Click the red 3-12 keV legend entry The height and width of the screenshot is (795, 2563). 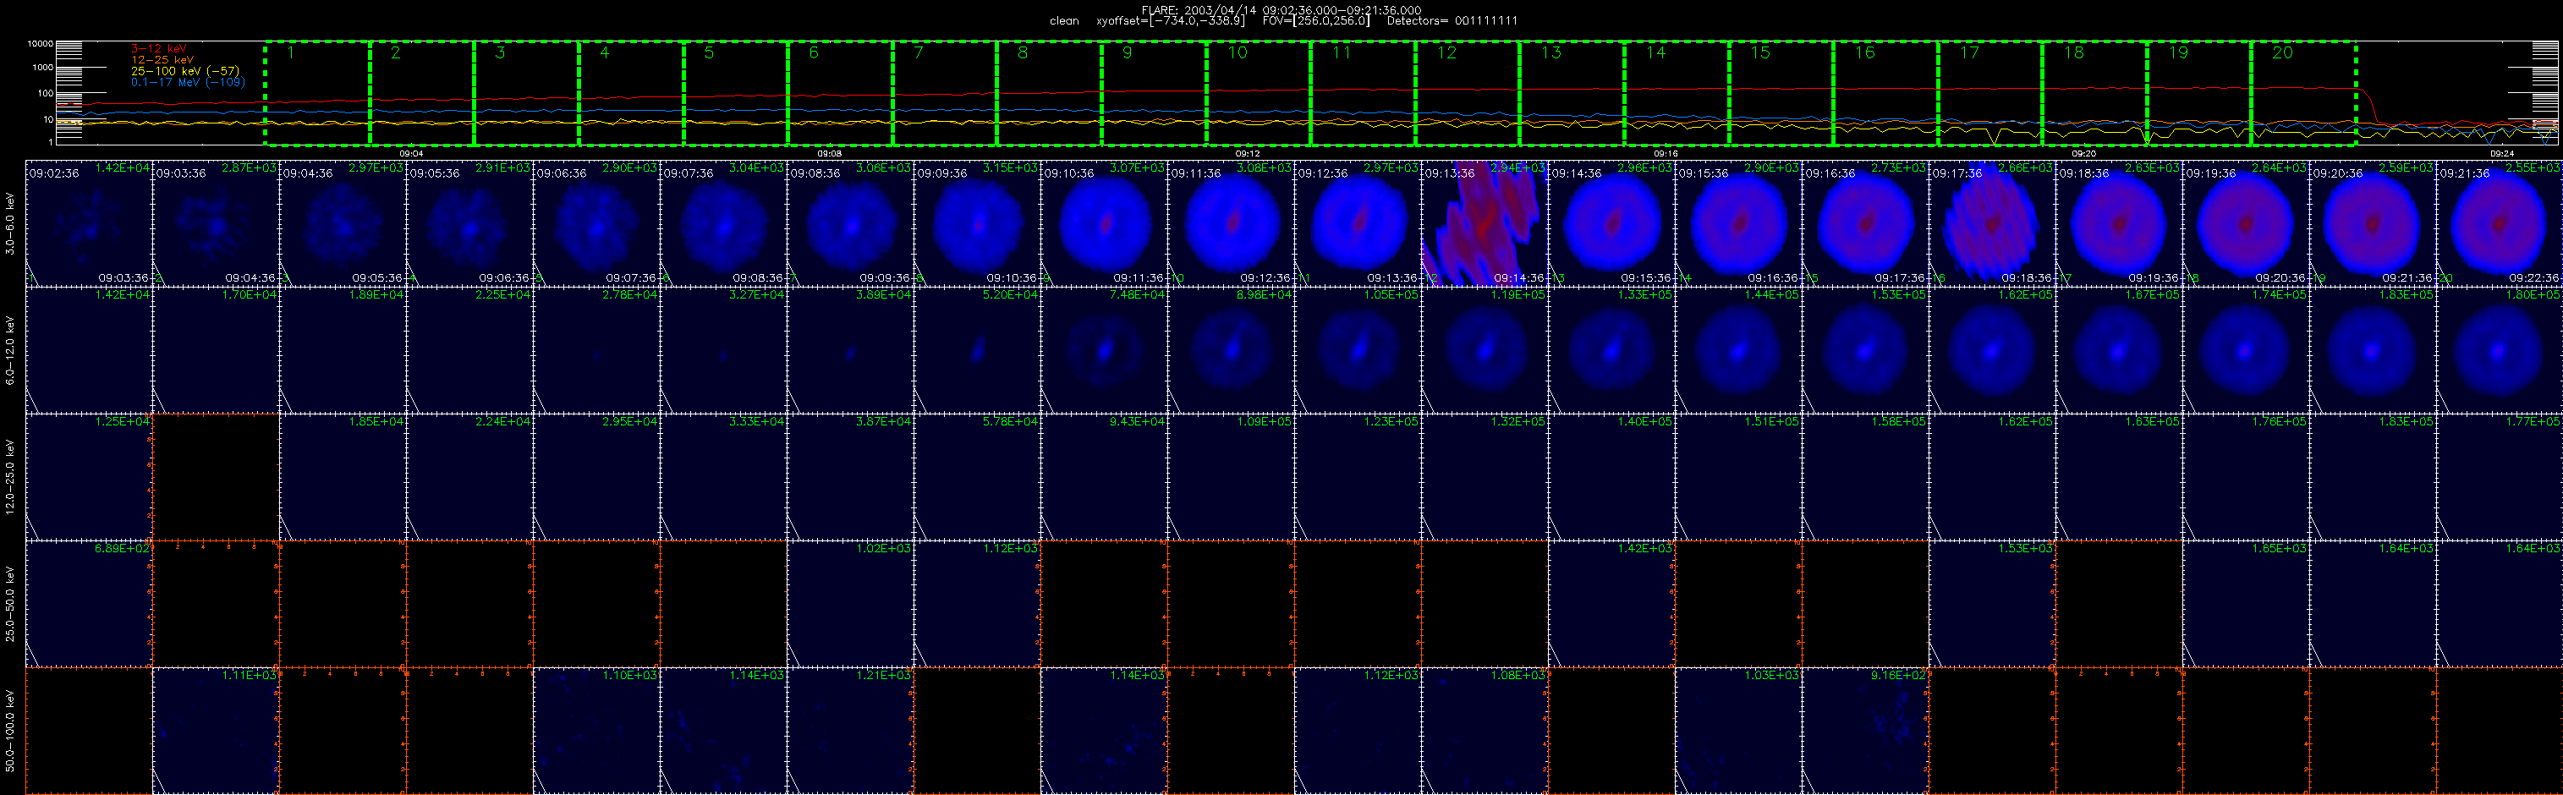click(158, 49)
